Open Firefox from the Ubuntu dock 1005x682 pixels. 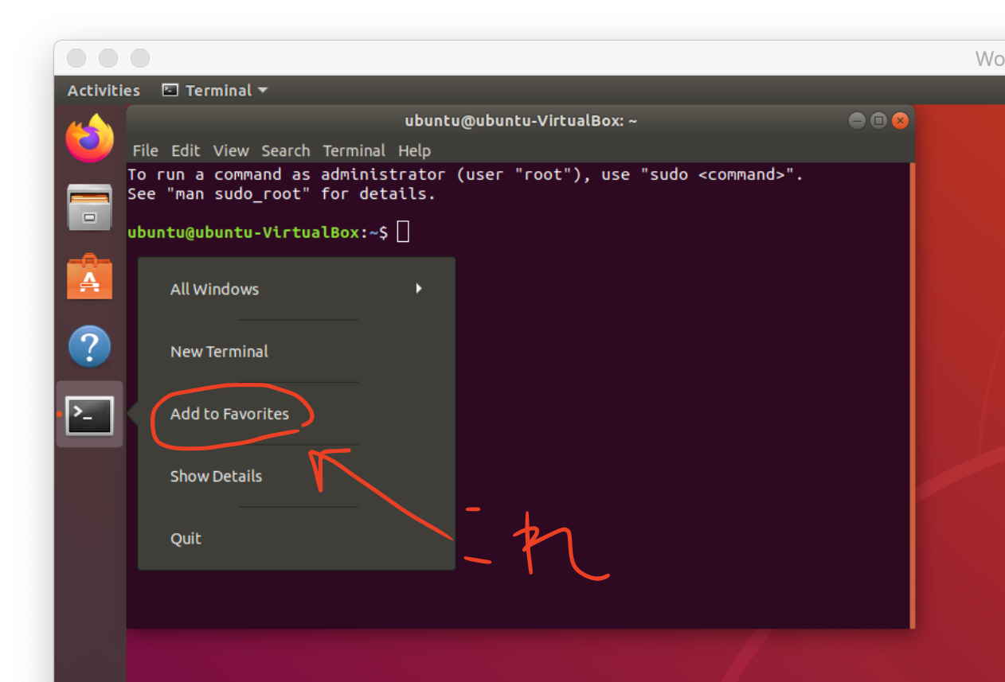click(x=89, y=138)
